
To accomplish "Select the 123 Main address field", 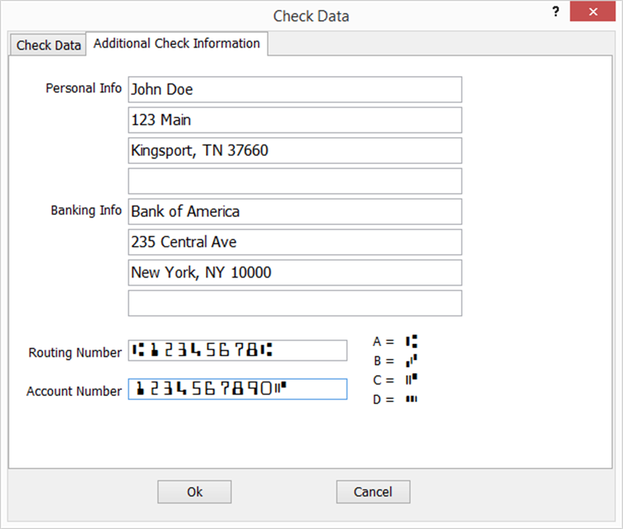I will pos(295,120).
